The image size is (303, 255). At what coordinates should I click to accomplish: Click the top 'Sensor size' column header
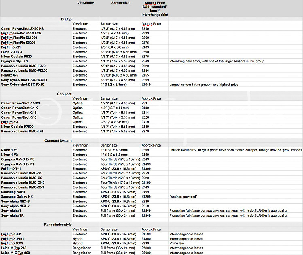click(120, 3)
